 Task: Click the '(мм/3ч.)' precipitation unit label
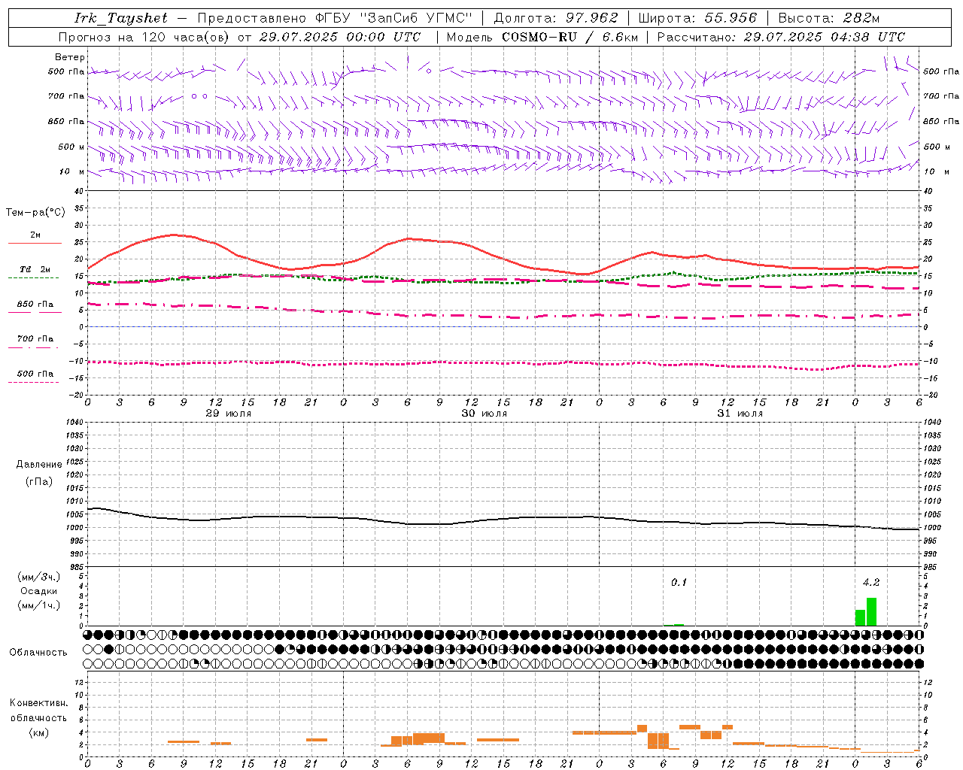pos(39,577)
